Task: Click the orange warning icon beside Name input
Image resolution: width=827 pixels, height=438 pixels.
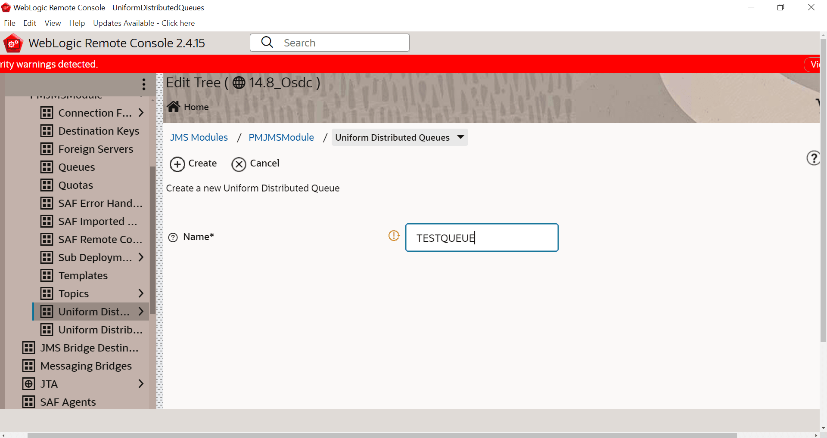Action: coord(394,235)
